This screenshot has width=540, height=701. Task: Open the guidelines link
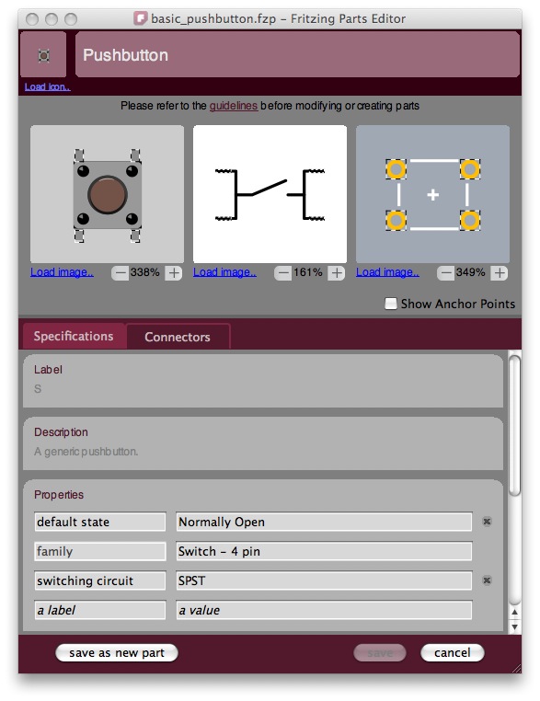234,106
